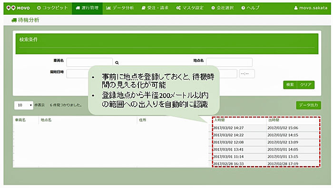
Task: Open the 運行管理 menu
Action: pos(87,8)
